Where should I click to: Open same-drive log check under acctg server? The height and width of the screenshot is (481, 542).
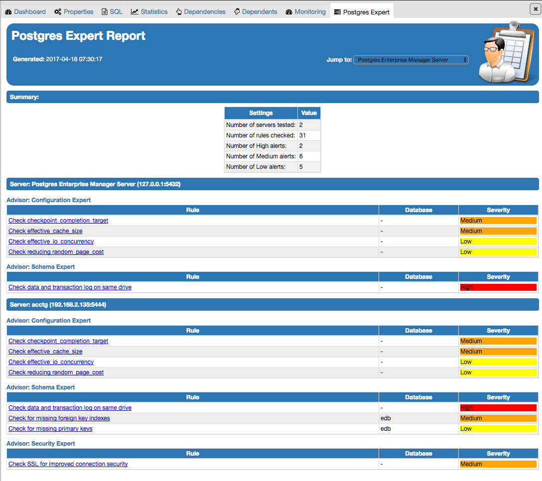(70, 408)
